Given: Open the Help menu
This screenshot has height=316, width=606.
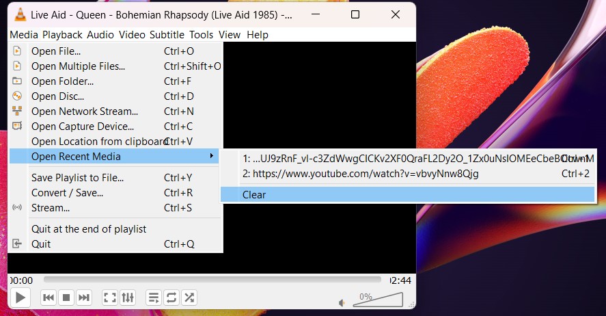Looking at the screenshot, I should (x=258, y=35).
